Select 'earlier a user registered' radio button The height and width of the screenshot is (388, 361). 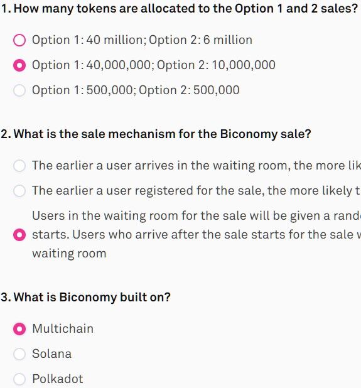coord(19,191)
